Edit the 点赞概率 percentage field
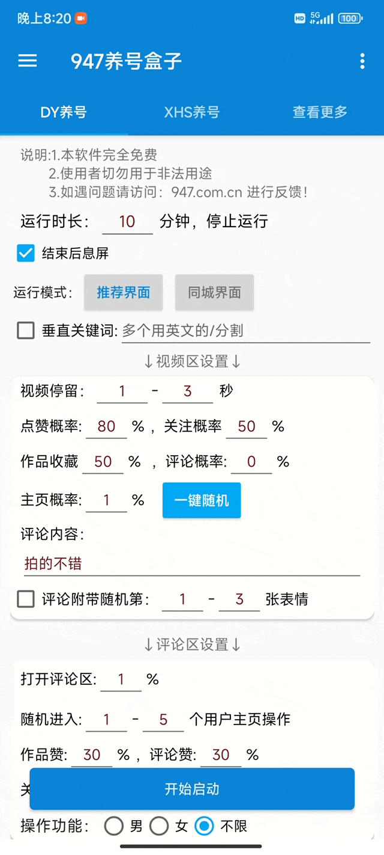The image size is (384, 855). click(x=106, y=427)
